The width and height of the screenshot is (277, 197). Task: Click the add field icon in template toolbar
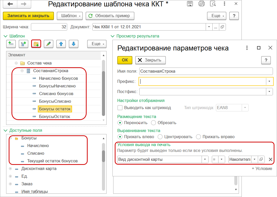point(11,44)
